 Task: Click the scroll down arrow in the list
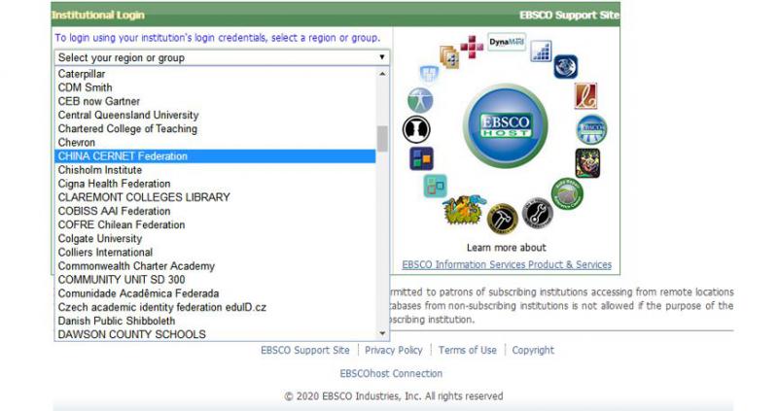pos(382,333)
